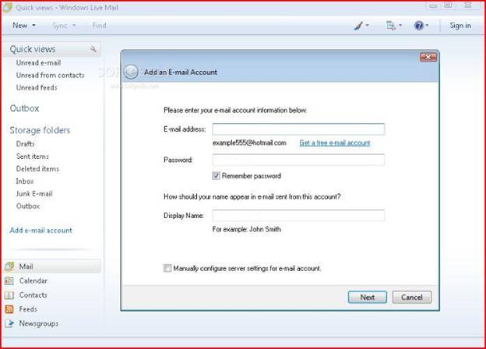Click the Quick views search magnifier icon
The width and height of the screenshot is (486, 349).
93,49
